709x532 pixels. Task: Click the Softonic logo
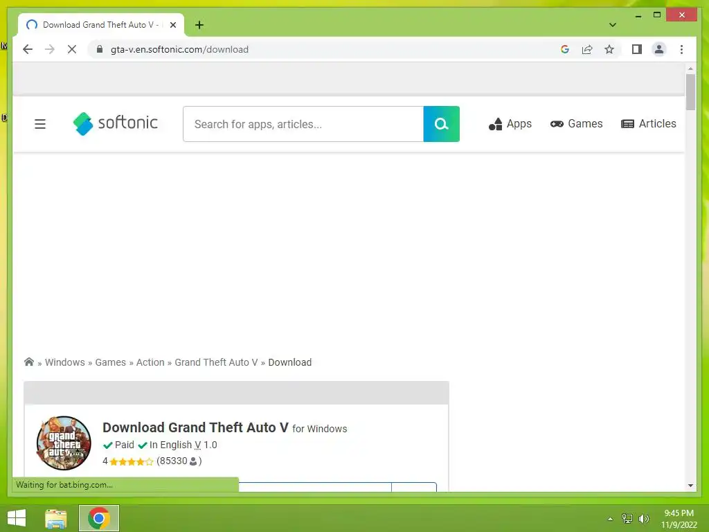116,123
